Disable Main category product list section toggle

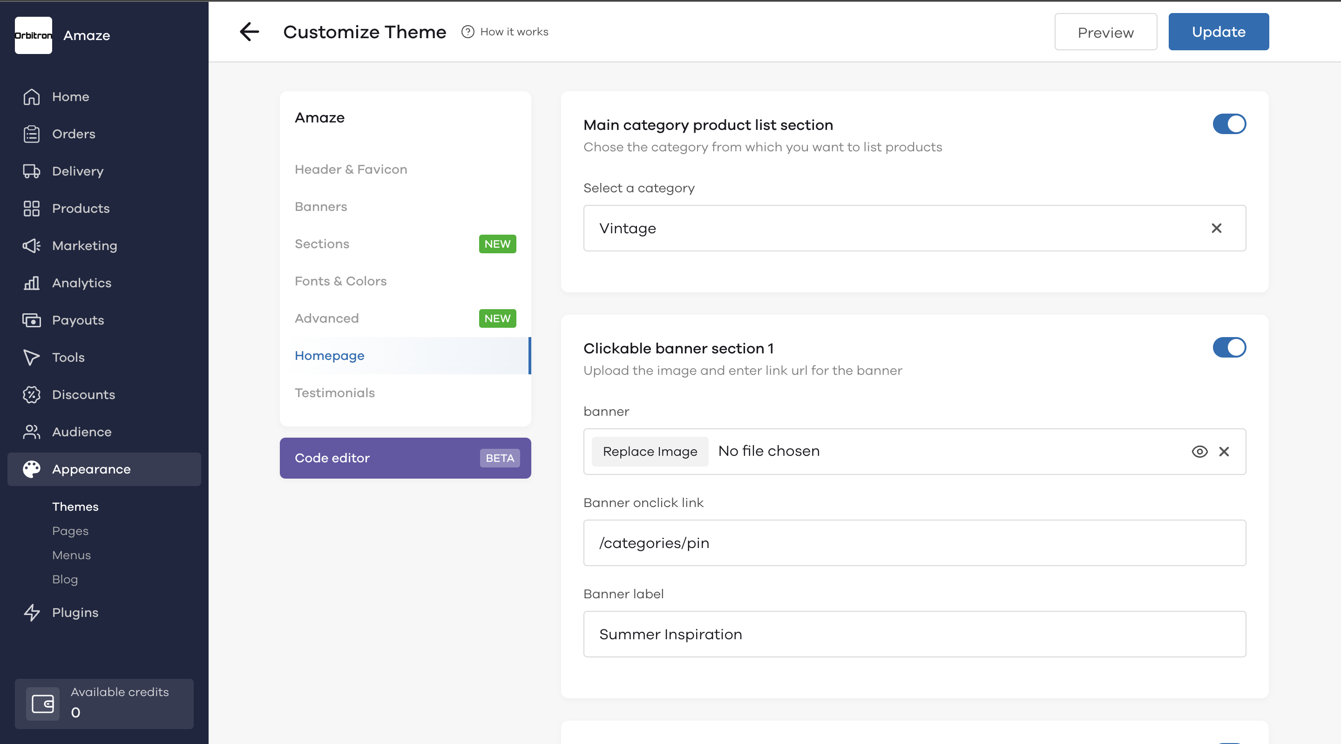pyautogui.click(x=1229, y=124)
